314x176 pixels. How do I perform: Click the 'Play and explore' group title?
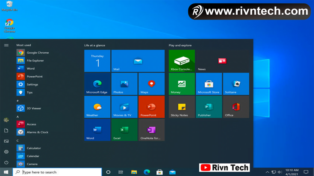coord(180,45)
